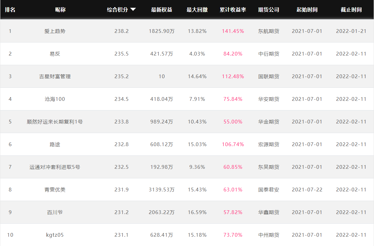
Task: Select the cumulative return 73.70%
Action: click(233, 235)
